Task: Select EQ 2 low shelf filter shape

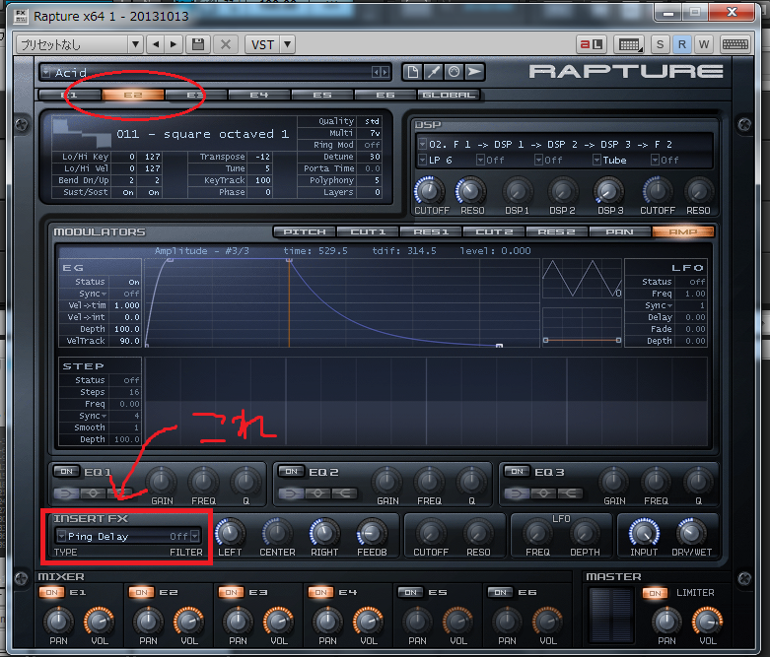Action: pos(291,493)
